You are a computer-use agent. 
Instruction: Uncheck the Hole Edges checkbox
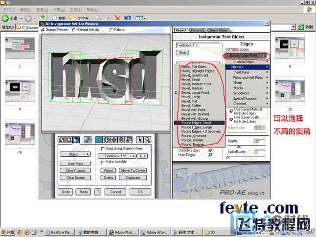[210, 155]
